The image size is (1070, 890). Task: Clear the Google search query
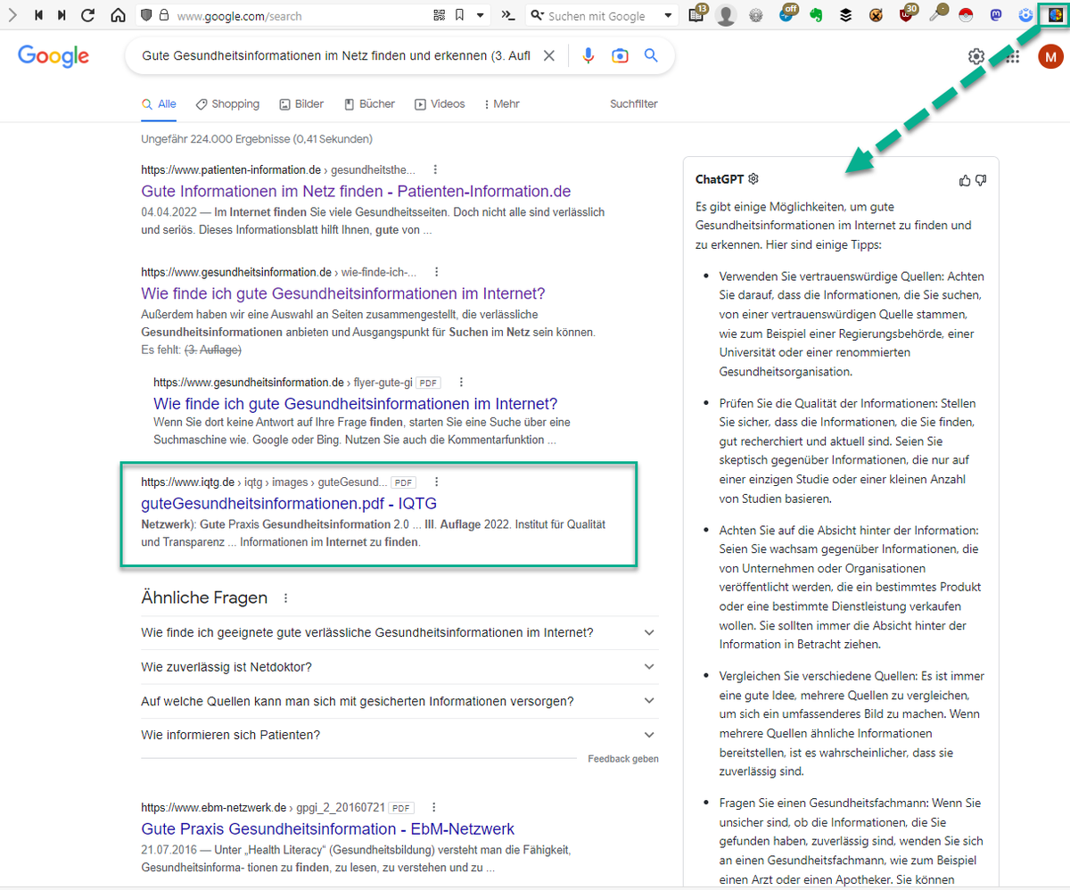pyautogui.click(x=549, y=56)
